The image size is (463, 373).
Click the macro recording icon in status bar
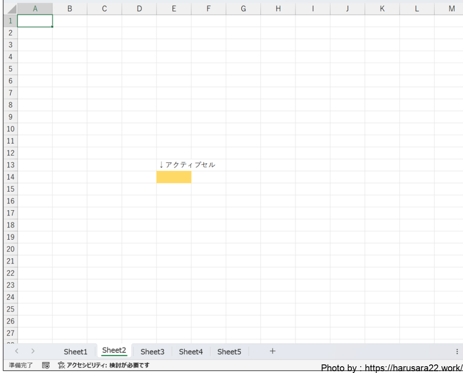point(46,365)
